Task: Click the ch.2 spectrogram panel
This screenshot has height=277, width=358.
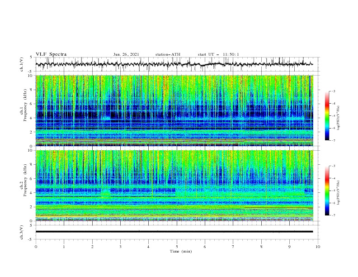Action: [174, 186]
